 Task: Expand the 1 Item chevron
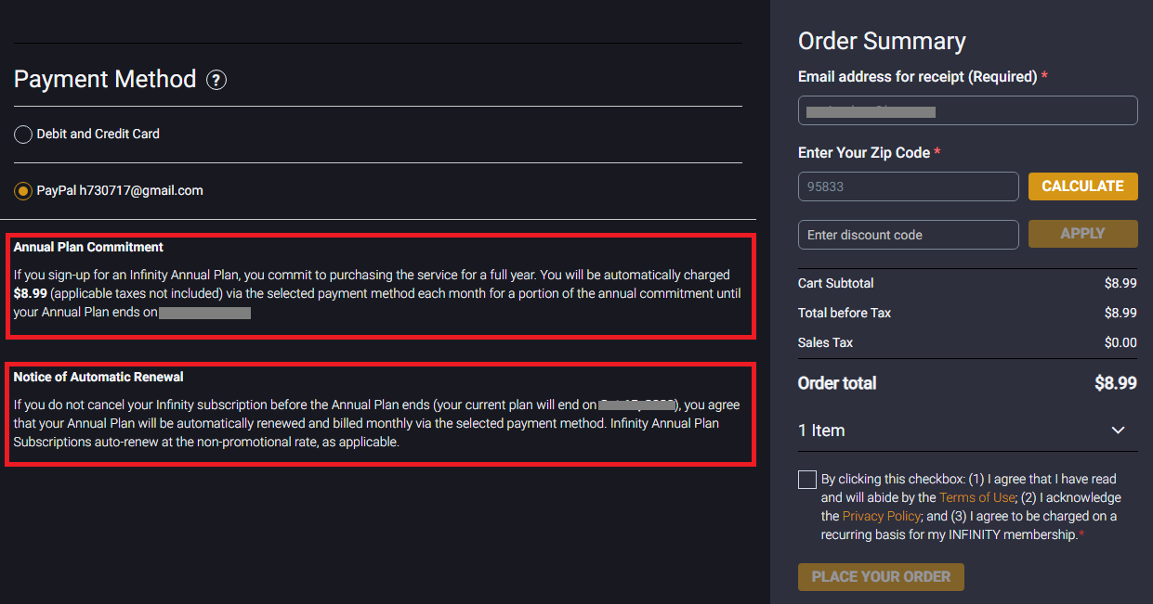tap(1118, 431)
